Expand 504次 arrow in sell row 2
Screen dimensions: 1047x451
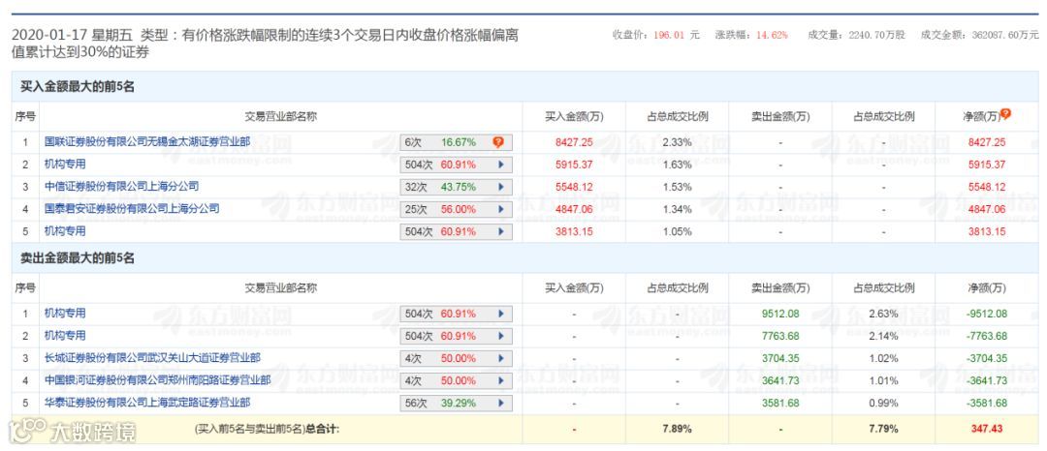pos(500,337)
